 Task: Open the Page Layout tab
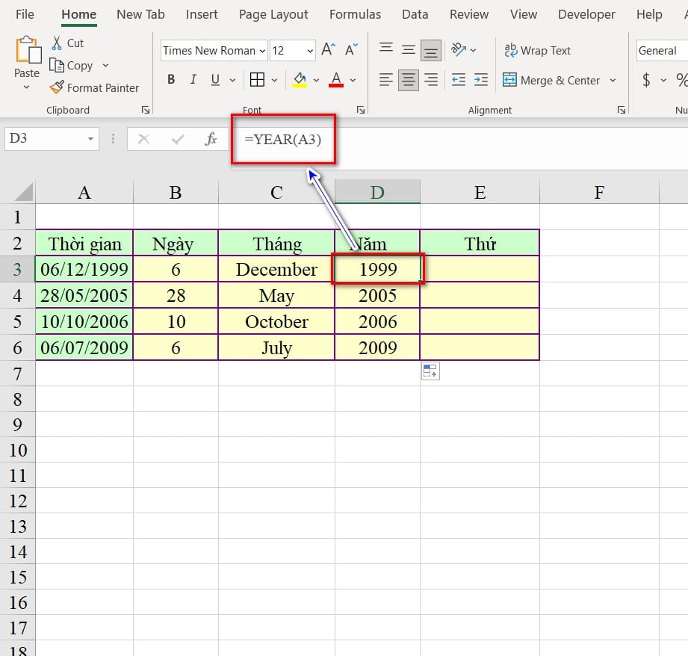273,14
